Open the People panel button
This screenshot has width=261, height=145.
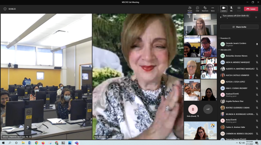tap(190, 9)
